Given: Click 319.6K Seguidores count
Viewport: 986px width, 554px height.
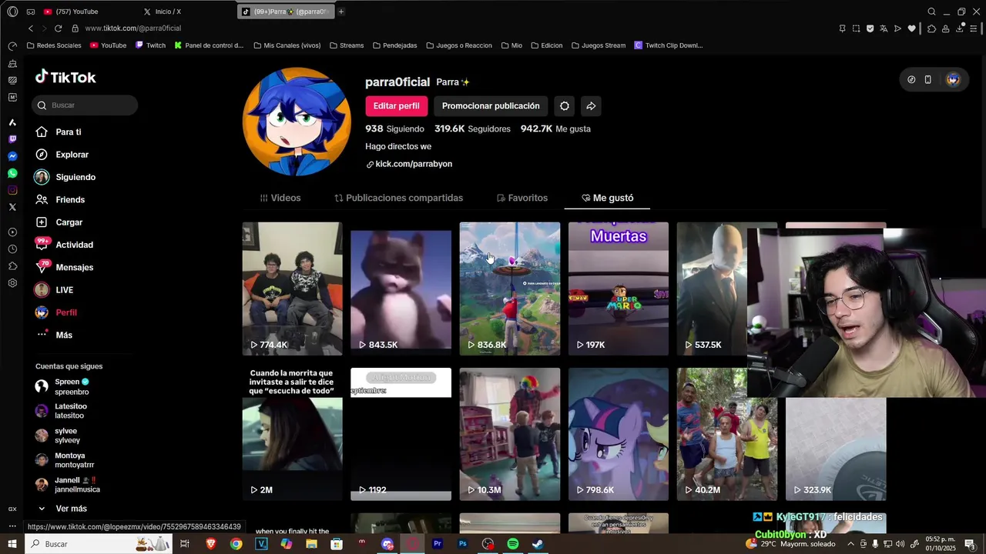Looking at the screenshot, I should click(472, 128).
